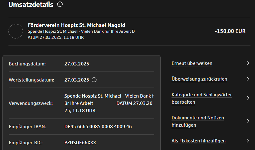The image size is (255, 150).
Task: Click recipient name Förderverein Hospiz St. Michael Nagold
Action: [76, 25]
